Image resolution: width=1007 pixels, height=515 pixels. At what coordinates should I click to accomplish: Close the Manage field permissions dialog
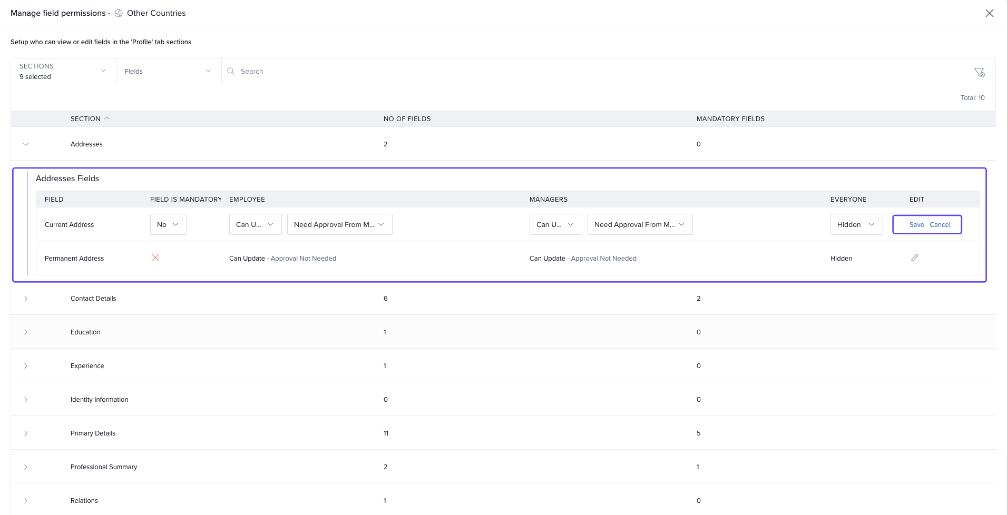point(989,13)
